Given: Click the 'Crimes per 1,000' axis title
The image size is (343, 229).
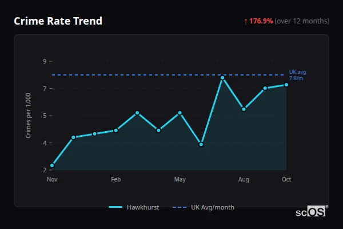Looking at the screenshot, I should [28, 116].
